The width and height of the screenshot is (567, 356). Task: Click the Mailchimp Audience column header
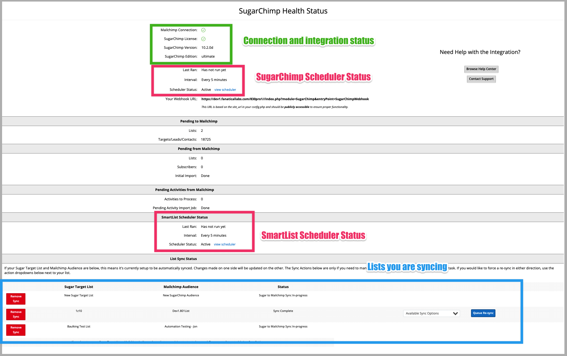click(181, 287)
